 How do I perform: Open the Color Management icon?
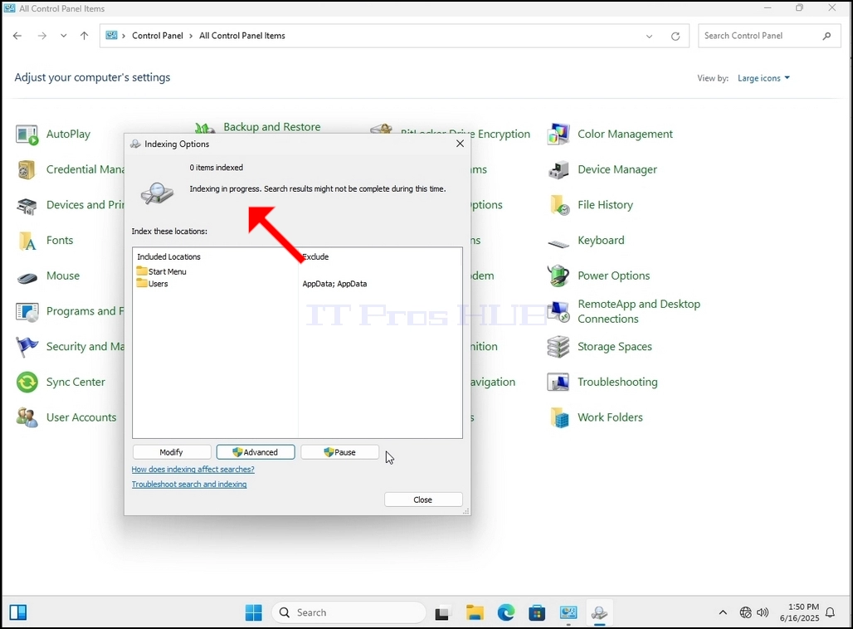[x=558, y=134]
